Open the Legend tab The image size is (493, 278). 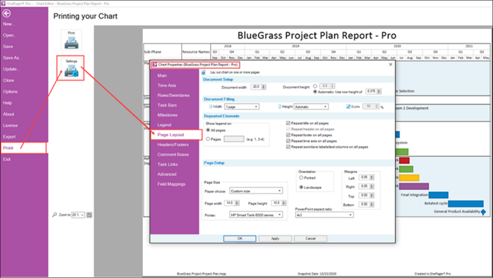164,125
